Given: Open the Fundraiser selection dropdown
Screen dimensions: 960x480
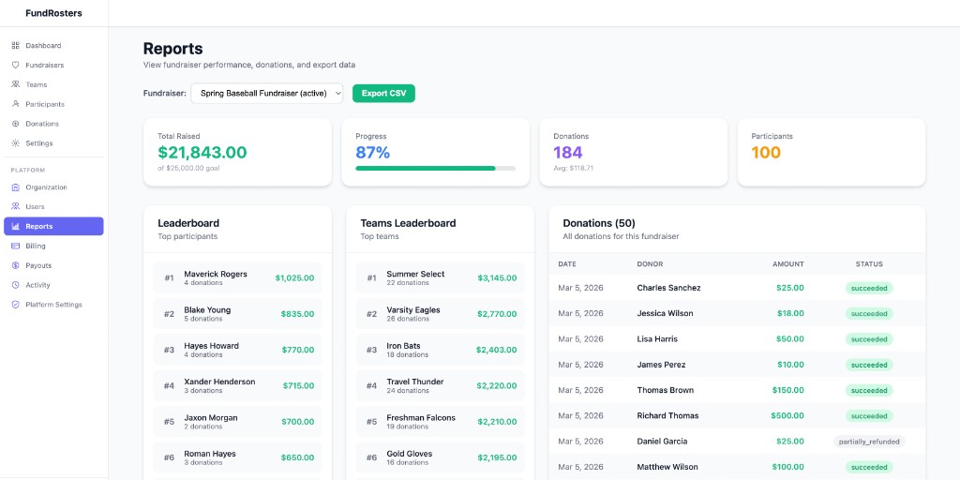Looking at the screenshot, I should point(267,94).
